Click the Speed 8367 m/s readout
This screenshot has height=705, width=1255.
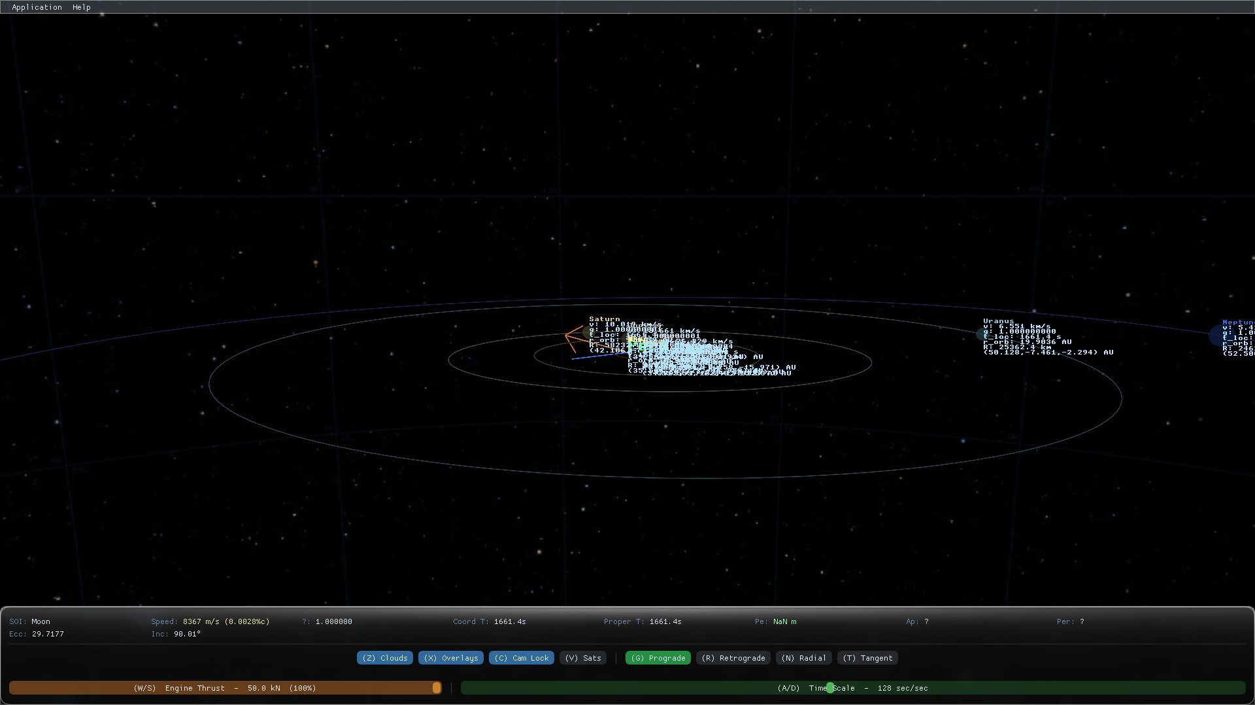[x=210, y=621]
